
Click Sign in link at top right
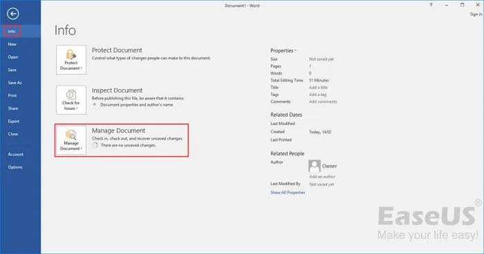pos(476,14)
